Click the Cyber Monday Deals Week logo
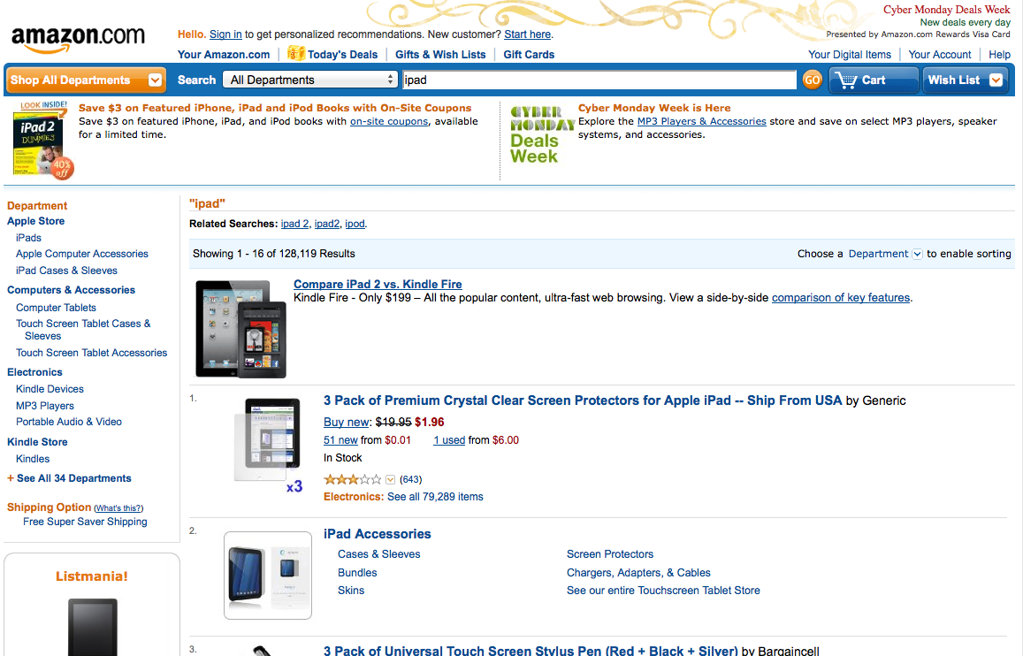This screenshot has width=1023, height=656. [541, 134]
